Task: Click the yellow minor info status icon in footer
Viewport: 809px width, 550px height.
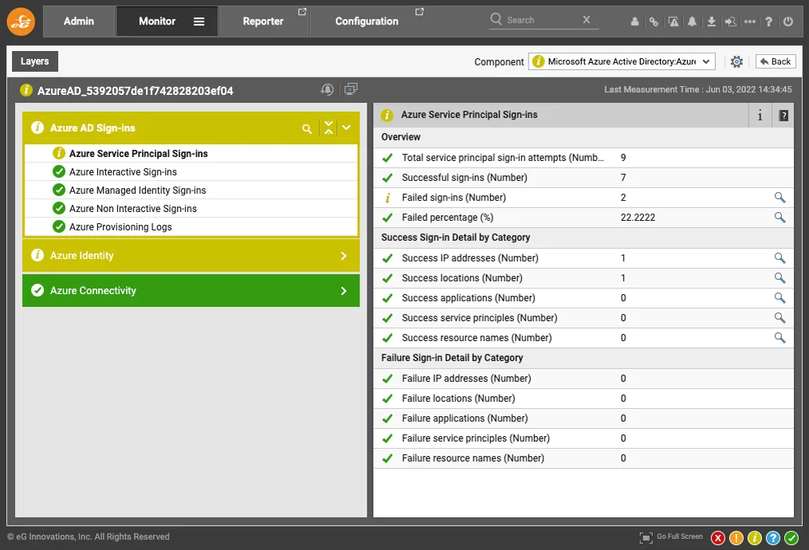Action: click(x=754, y=538)
